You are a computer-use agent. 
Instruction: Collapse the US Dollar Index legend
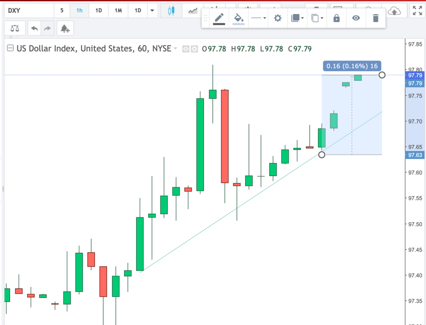11,48
